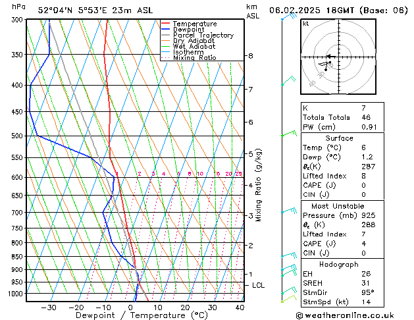Click the storm motion arrow in hodograph
This screenshot has height=320, width=414.
click(331, 56)
